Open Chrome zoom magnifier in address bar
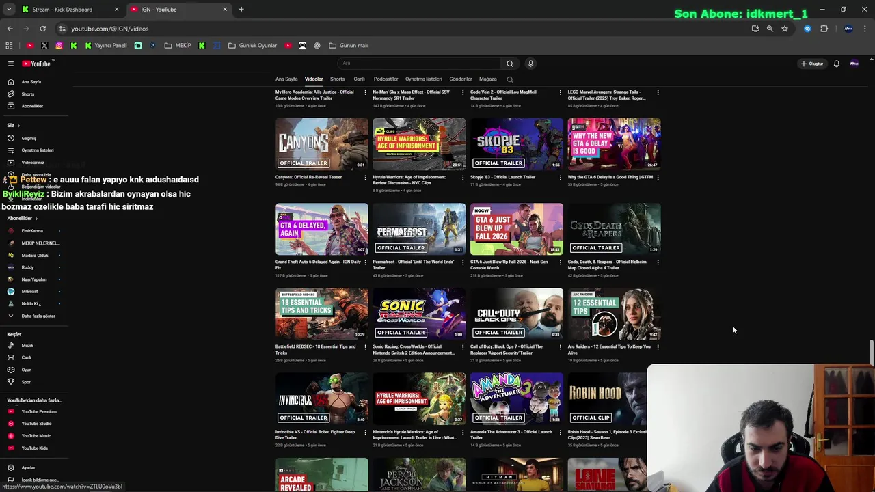 click(770, 29)
